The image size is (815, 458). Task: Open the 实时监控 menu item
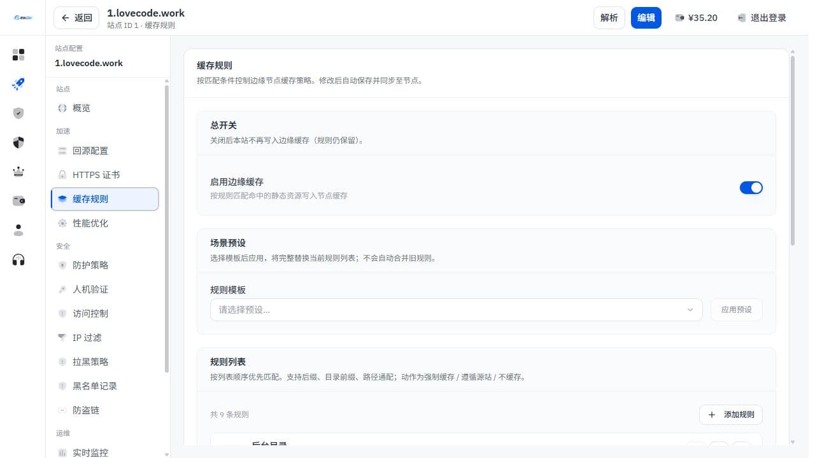pyautogui.click(x=104, y=451)
